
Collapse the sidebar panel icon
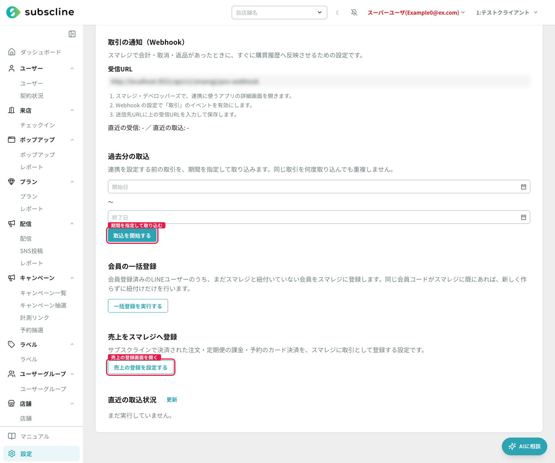[72, 34]
